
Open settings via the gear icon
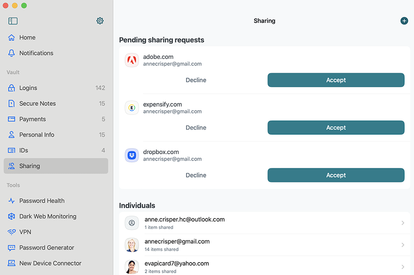100,21
